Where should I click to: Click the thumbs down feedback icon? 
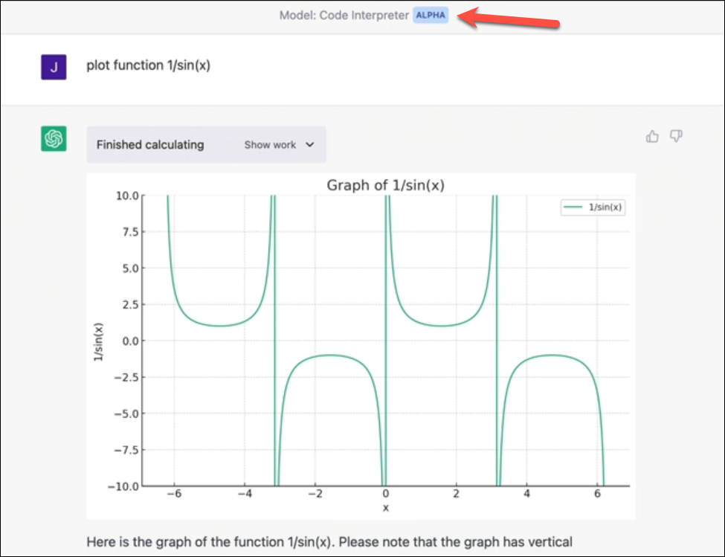[x=676, y=136]
